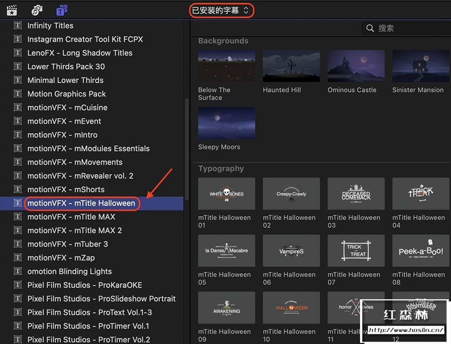Select motionVFX - mIntro category
The height and width of the screenshot is (344, 451).
pos(63,135)
